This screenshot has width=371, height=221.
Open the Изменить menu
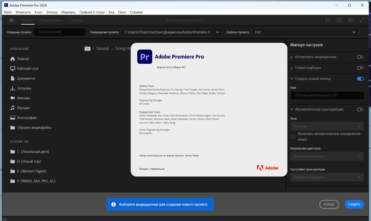(23, 12)
